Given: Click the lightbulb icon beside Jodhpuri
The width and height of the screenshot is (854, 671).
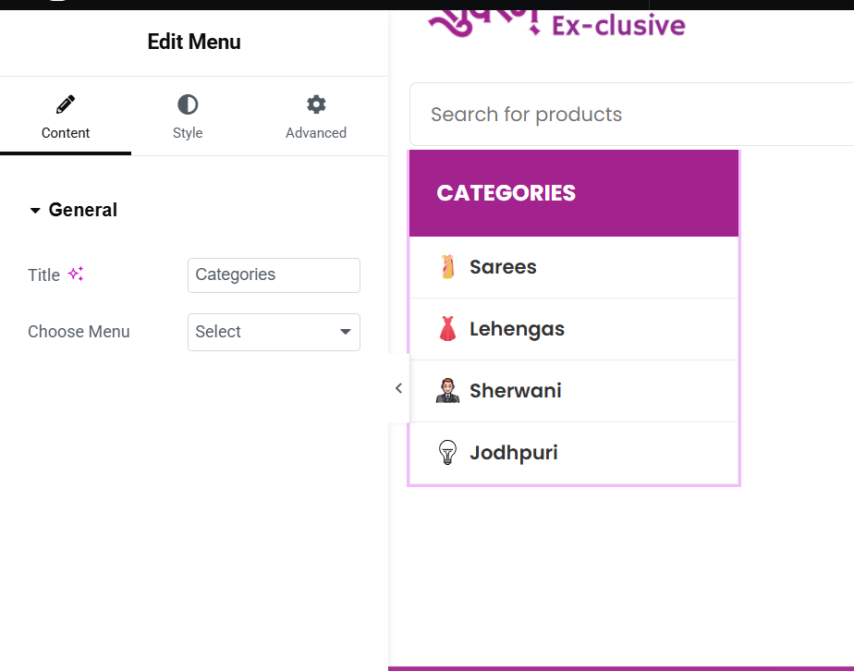Looking at the screenshot, I should (x=447, y=452).
